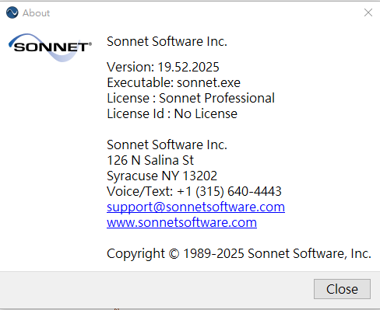Click the 'Syracuse NY 13202' line
380x310 pixels.
[x=162, y=176]
